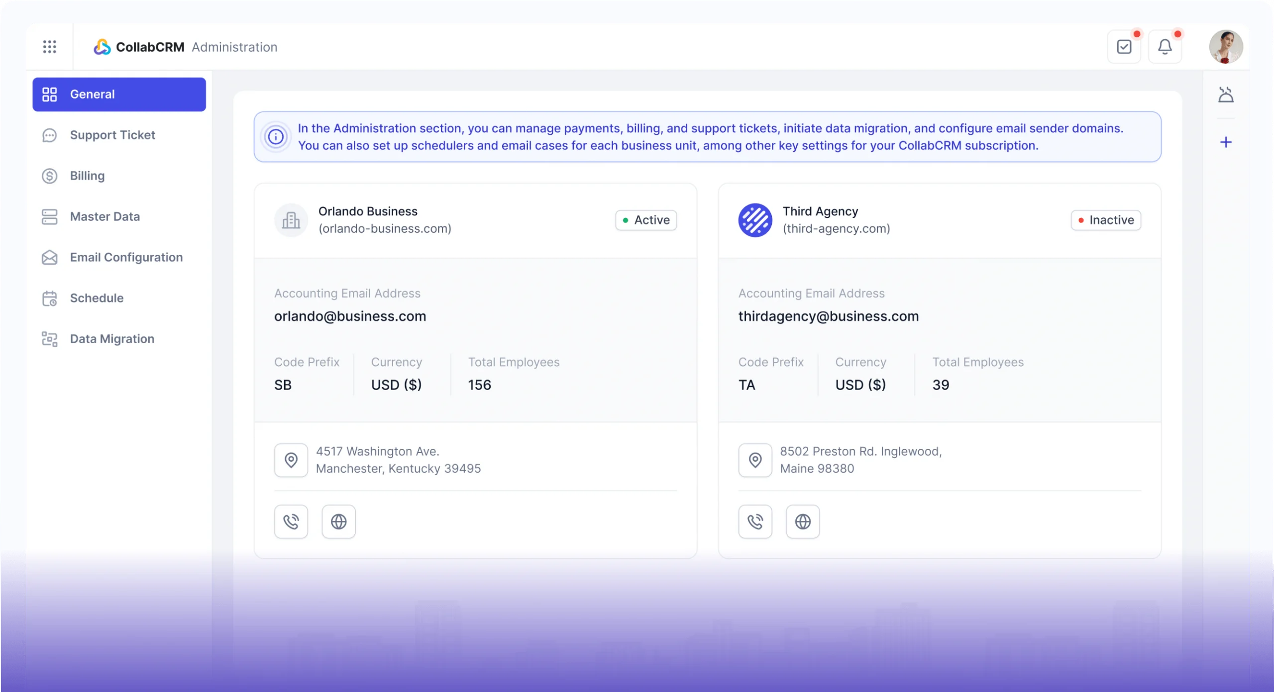The height and width of the screenshot is (692, 1274).
Task: Click the phone icon on Third Agency card
Action: click(x=755, y=521)
